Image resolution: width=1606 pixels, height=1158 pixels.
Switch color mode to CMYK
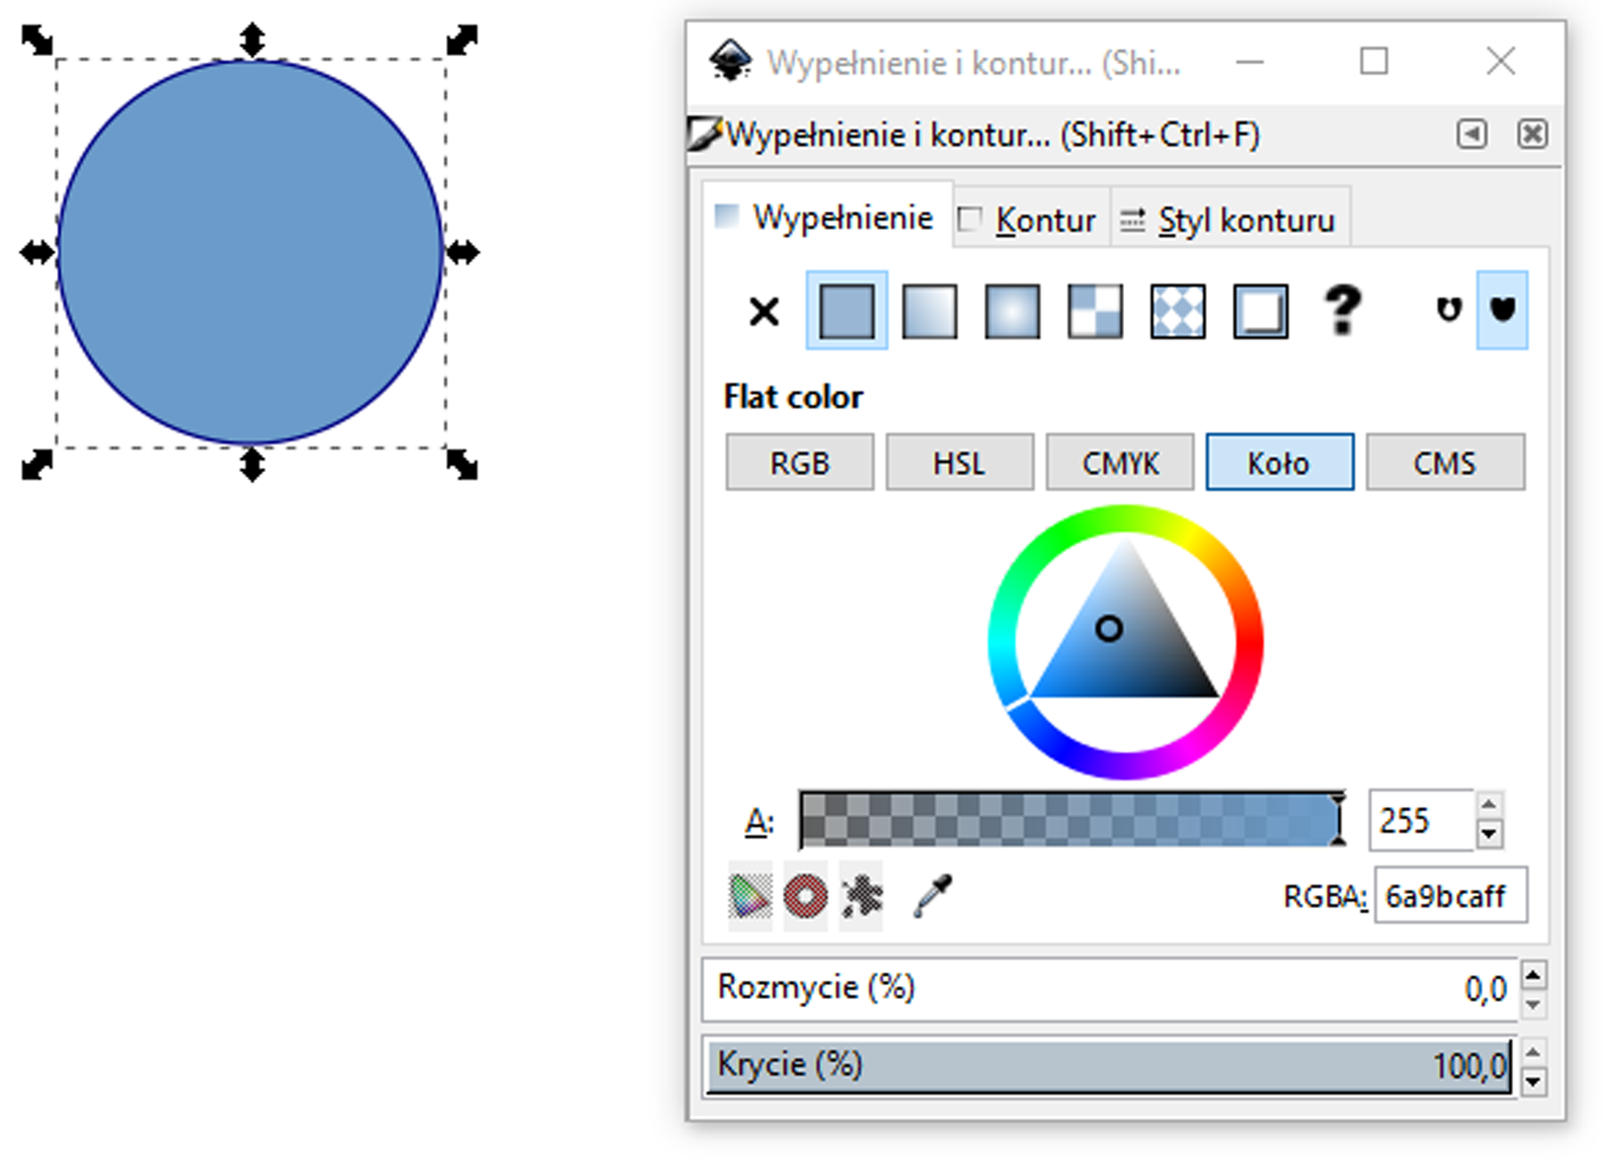click(1119, 462)
